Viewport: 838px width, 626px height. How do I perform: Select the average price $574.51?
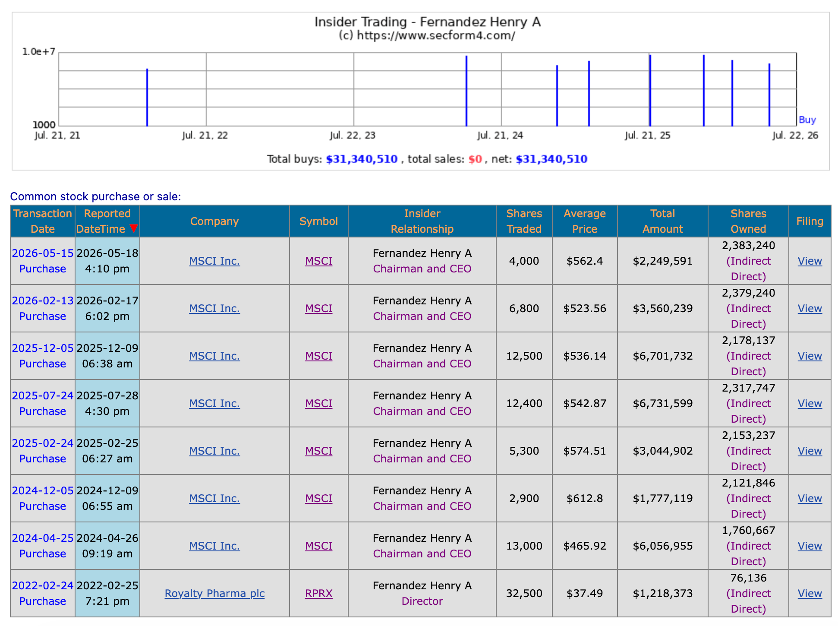click(585, 451)
